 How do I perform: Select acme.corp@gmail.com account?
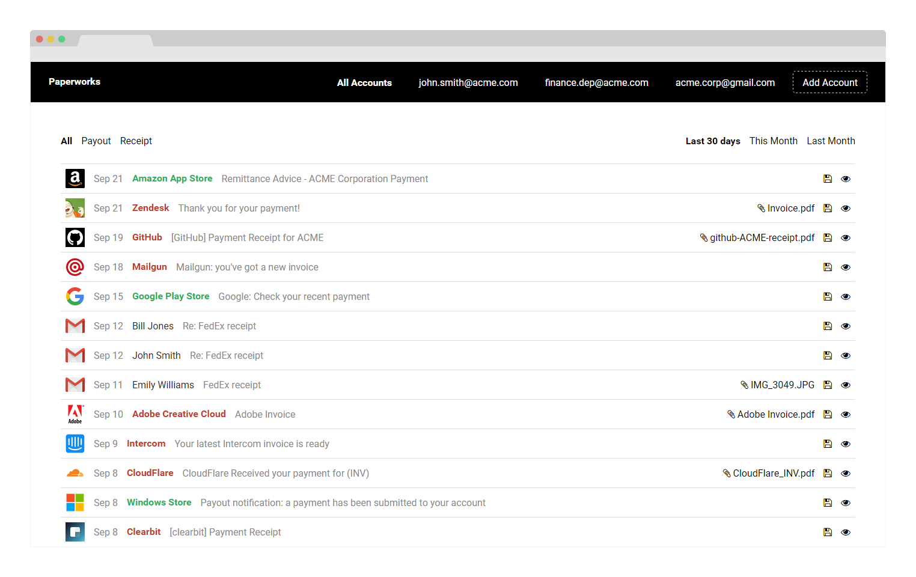pos(725,82)
